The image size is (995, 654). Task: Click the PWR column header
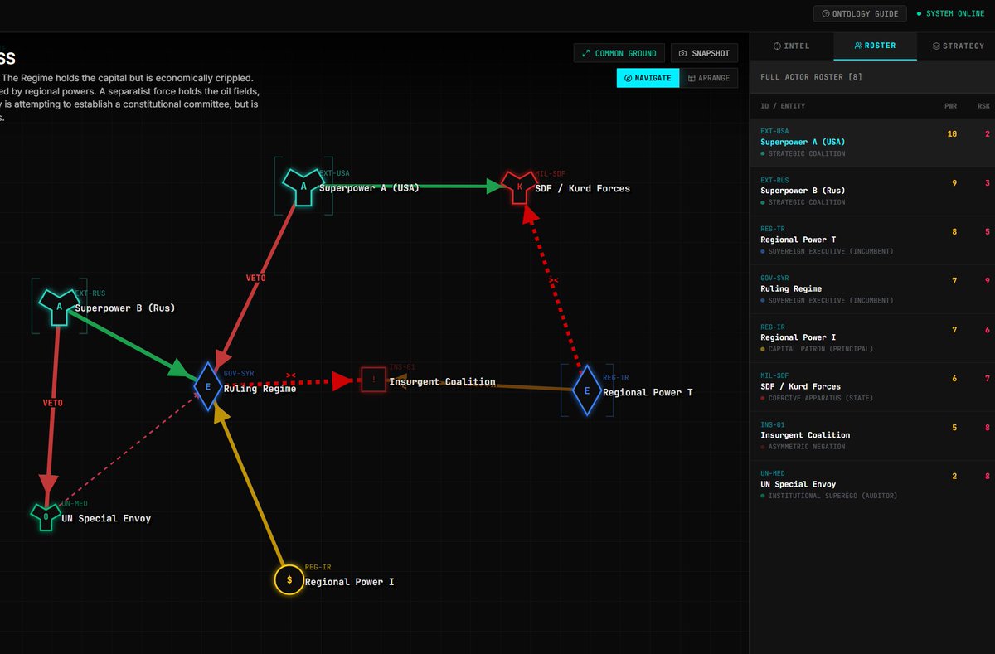pos(951,106)
